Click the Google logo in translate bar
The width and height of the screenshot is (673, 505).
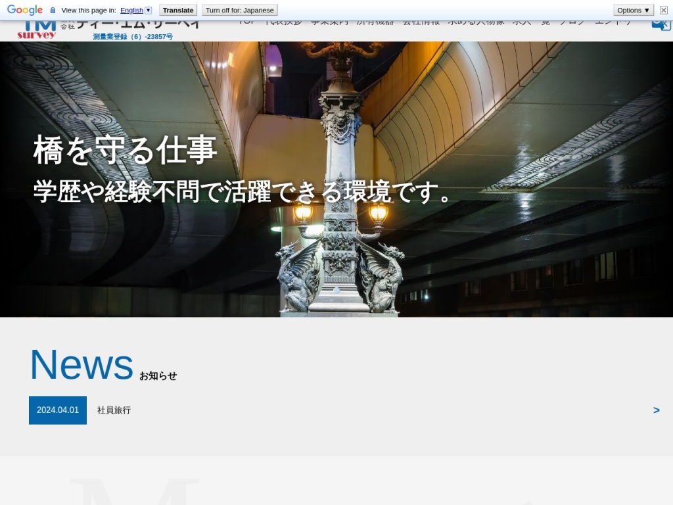click(24, 10)
